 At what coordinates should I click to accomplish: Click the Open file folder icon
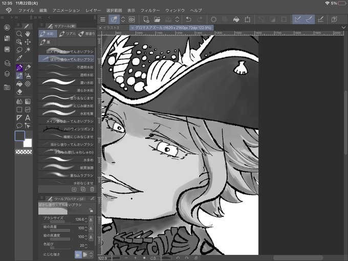157,19
